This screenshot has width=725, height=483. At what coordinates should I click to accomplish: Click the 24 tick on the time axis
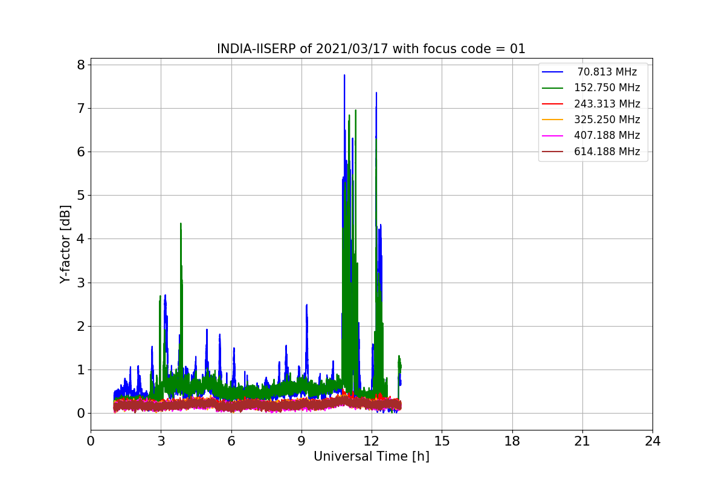coord(652,441)
